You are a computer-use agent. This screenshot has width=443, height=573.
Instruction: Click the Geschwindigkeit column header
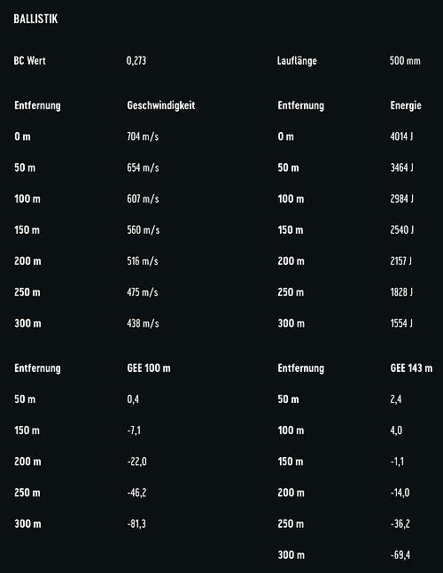pos(161,105)
